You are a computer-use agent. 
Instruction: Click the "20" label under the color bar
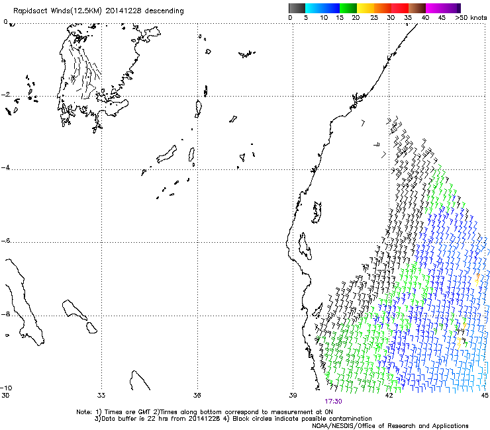point(356,18)
